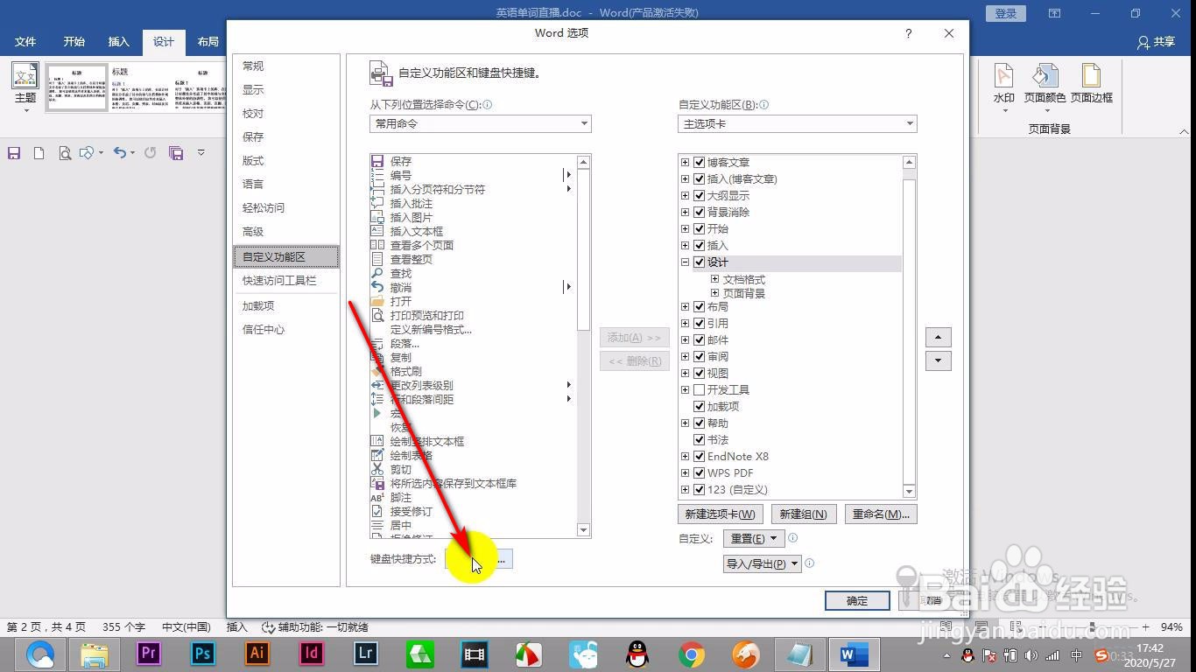This screenshot has width=1196, height=672.
Task: Open Adobe InDesign from the taskbar
Action: click(312, 654)
